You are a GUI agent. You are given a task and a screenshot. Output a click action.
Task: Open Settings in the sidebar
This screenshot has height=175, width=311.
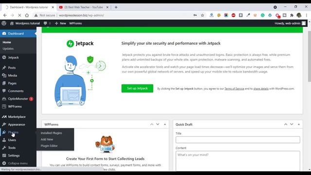(x=18, y=156)
